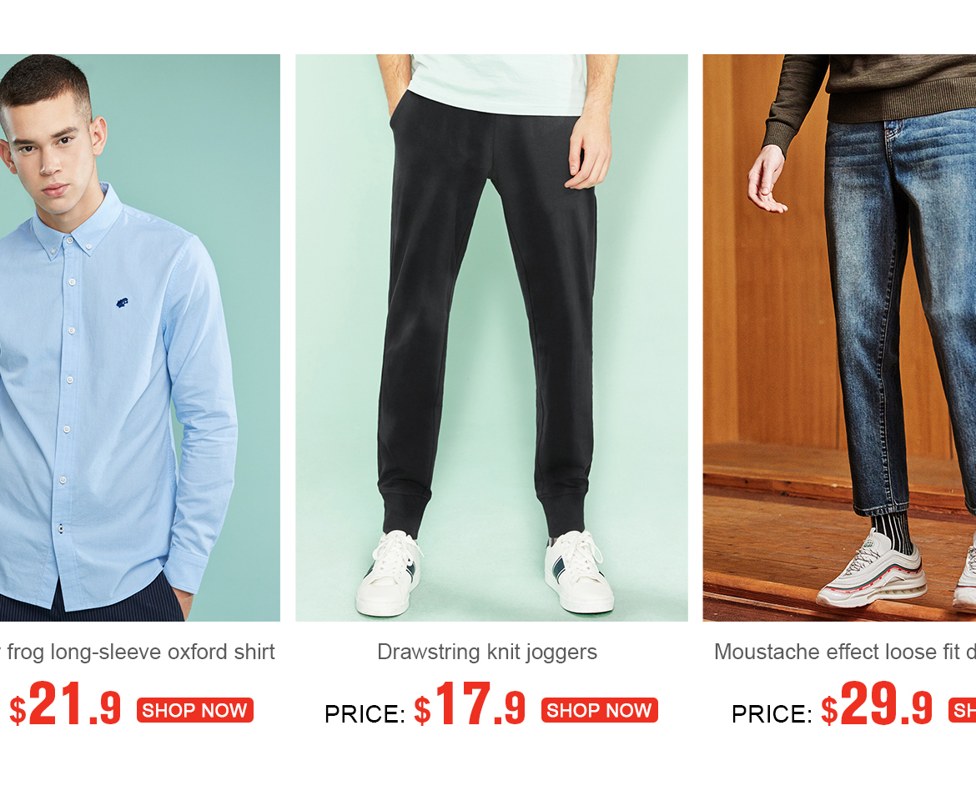This screenshot has height=801, width=976.
Task: Click the 'Drawstring knit joggers' title
Action: 487,652
